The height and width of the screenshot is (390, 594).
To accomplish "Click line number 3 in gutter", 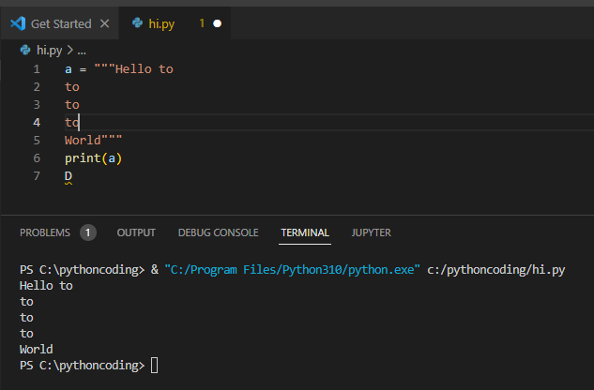I will (37, 104).
